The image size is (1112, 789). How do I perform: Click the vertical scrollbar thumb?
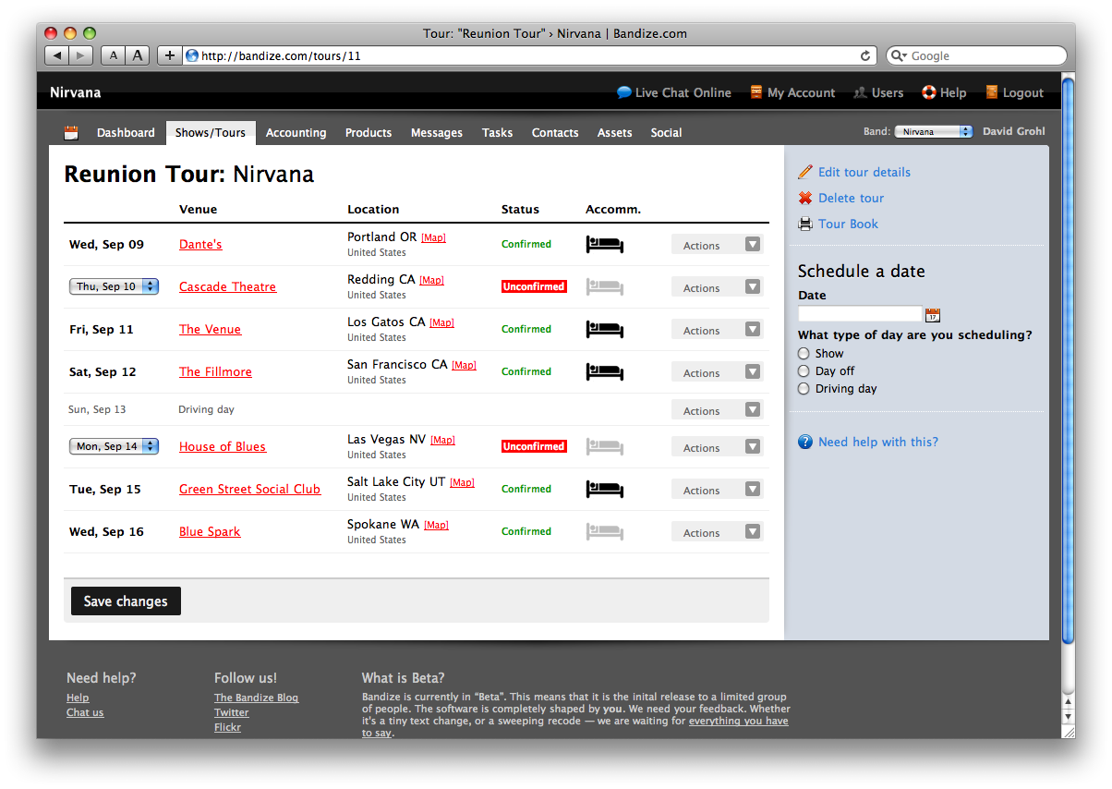coord(1069,360)
